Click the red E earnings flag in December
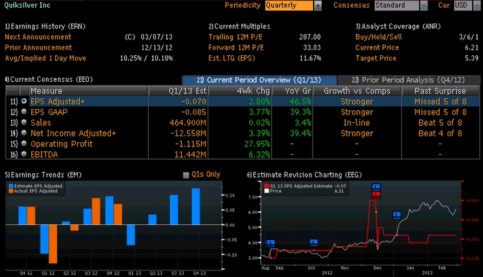The height and width of the screenshot is (277, 483). point(376,195)
